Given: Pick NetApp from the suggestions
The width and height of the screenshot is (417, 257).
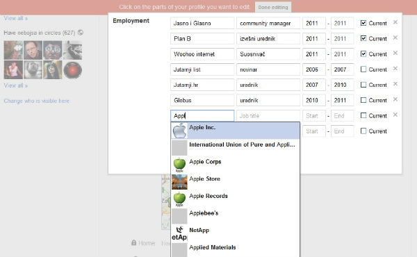Looking at the screenshot, I should [235, 233].
